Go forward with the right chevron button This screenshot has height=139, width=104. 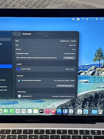[x=19, y=34]
